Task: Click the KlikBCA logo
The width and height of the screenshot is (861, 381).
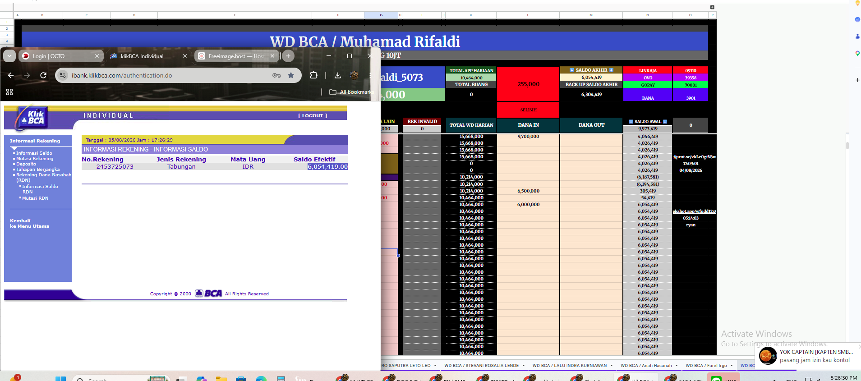Action: coord(32,118)
